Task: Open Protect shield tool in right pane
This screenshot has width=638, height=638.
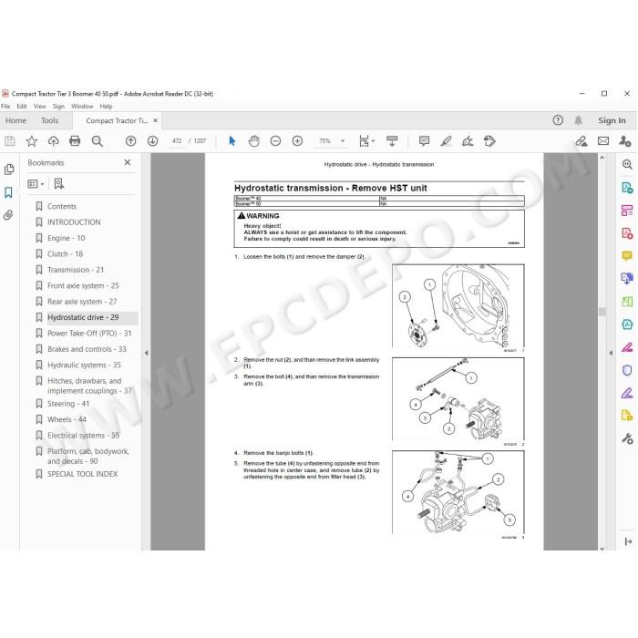Action: click(x=627, y=370)
